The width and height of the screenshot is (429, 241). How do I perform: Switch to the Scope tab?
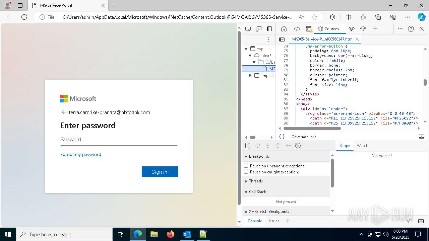pyautogui.click(x=345, y=146)
